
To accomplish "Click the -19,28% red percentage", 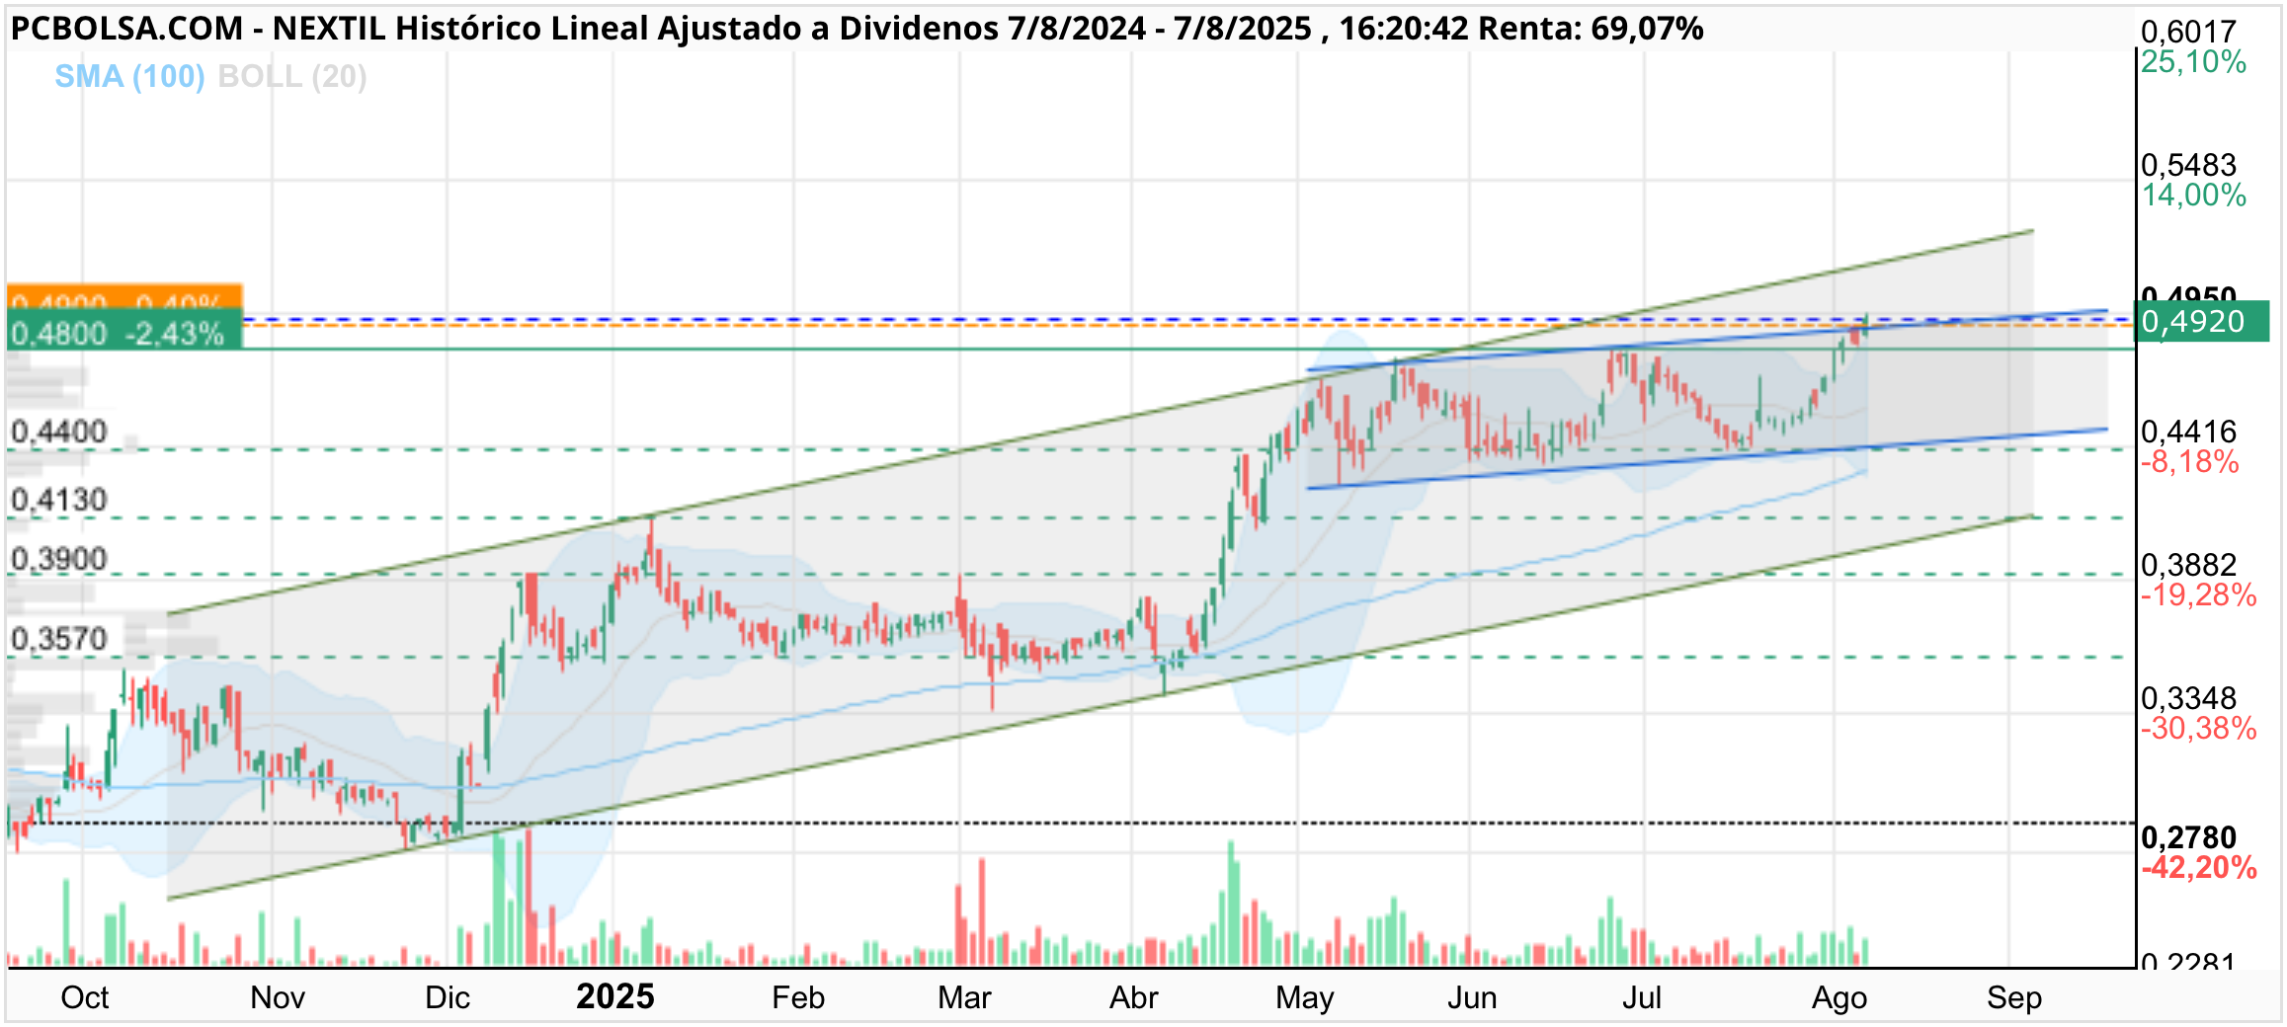I will 2198,595.
